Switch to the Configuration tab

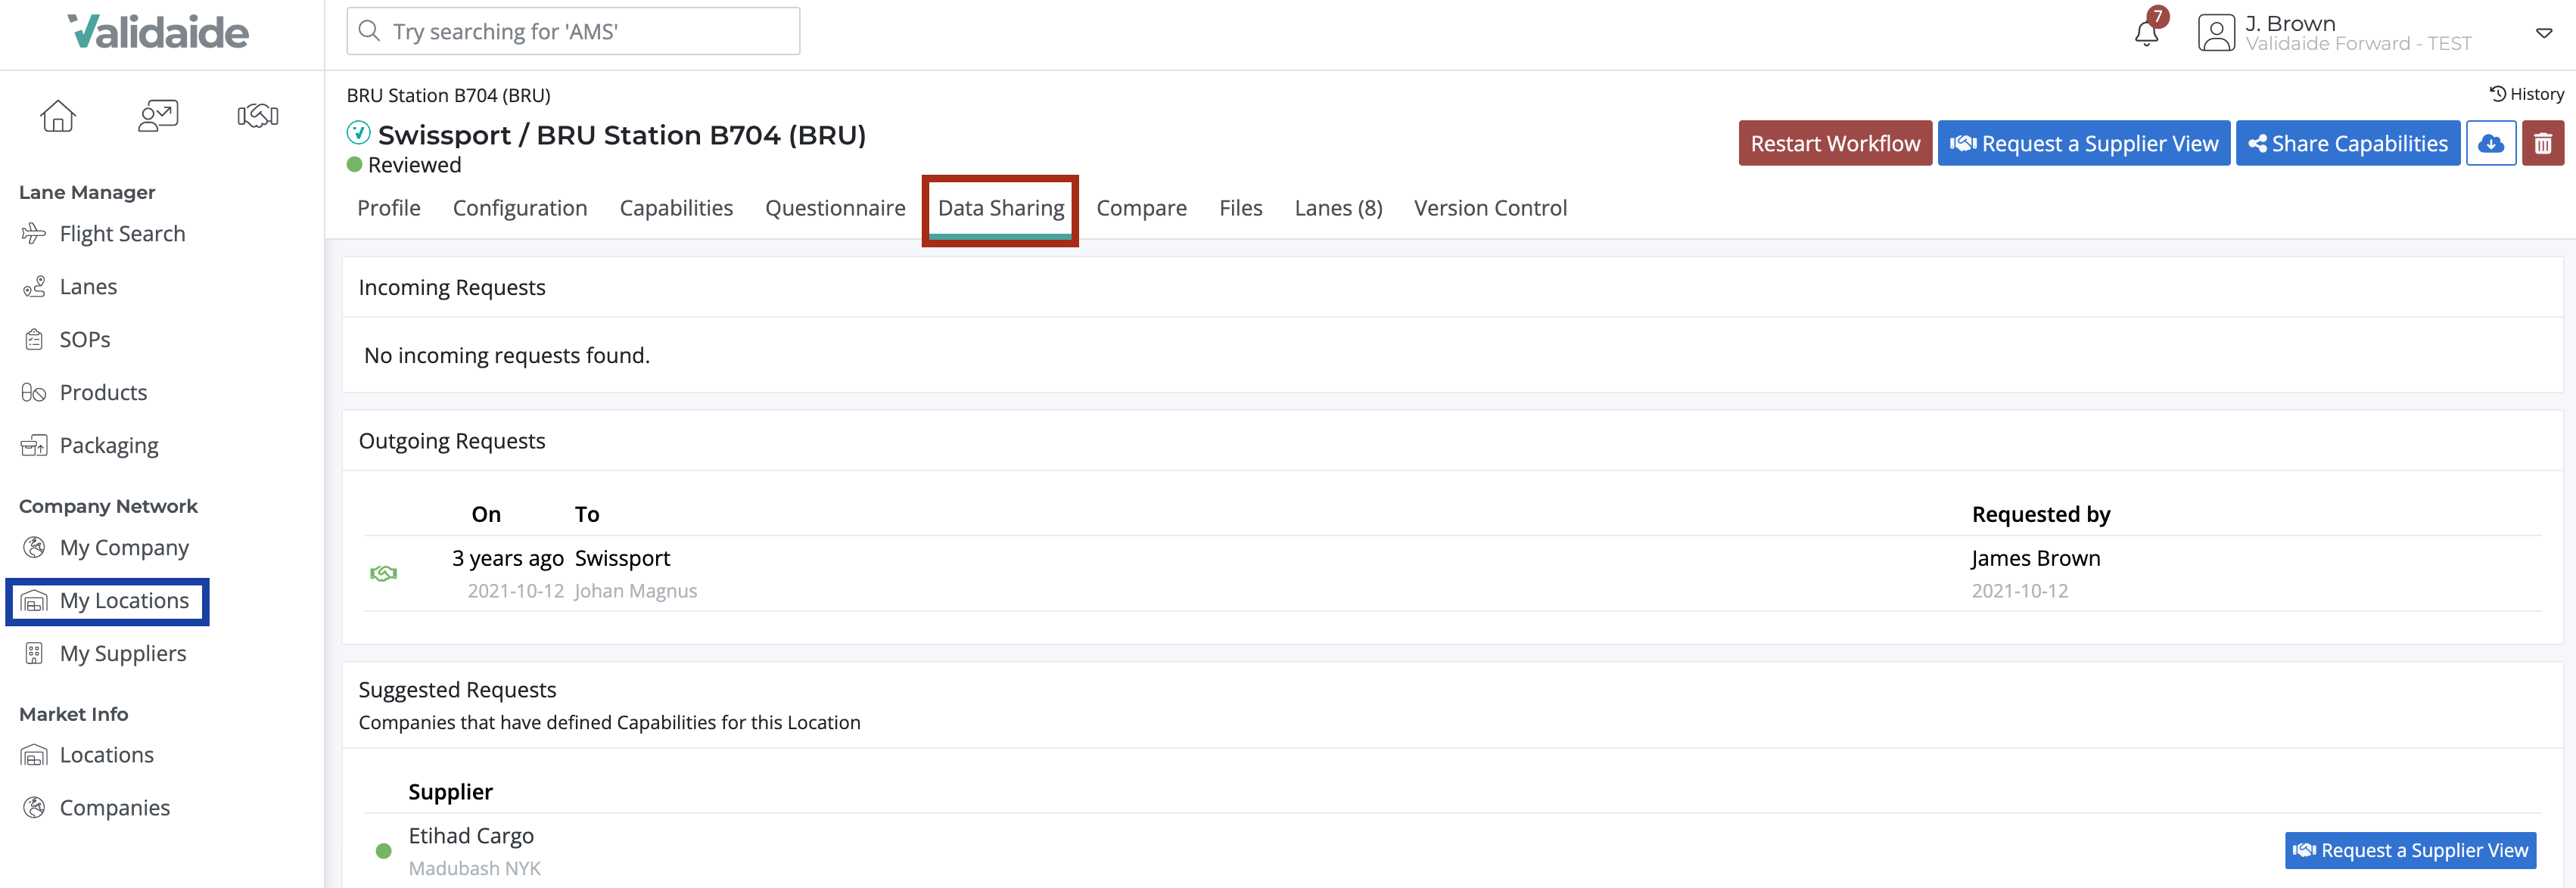520,208
